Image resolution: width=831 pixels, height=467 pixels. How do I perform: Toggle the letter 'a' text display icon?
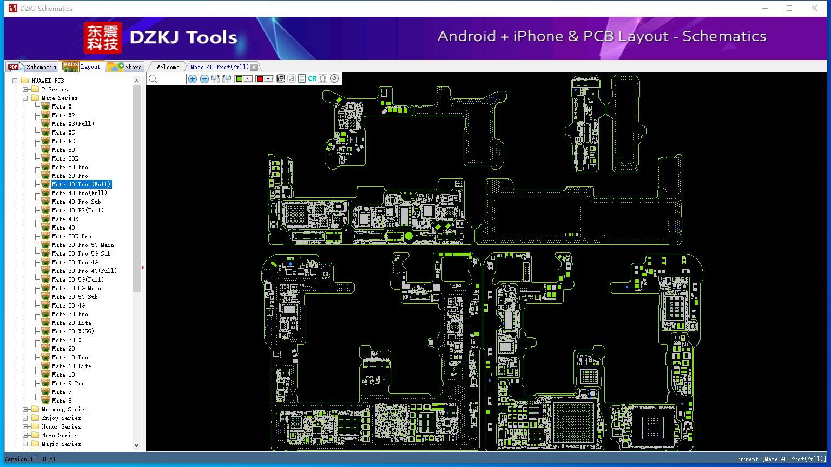pos(291,78)
